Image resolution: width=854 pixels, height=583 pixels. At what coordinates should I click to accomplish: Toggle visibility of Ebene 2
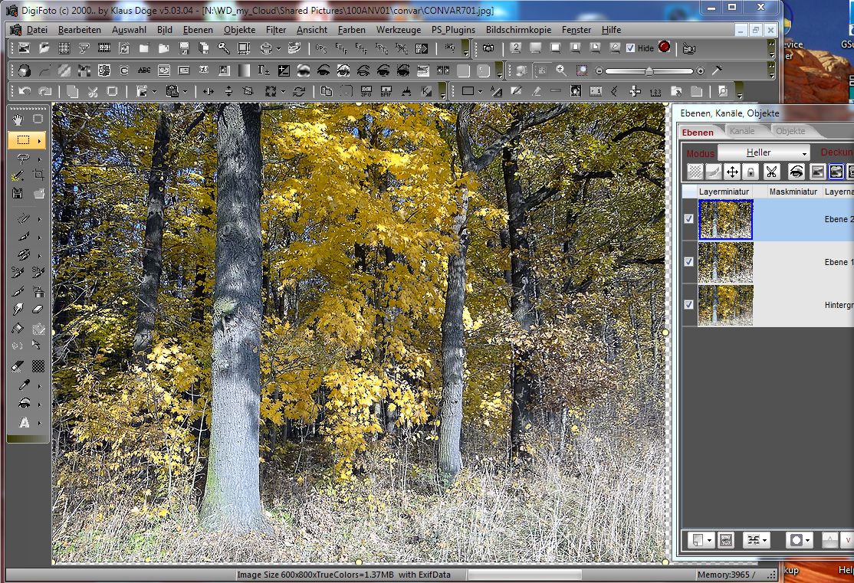click(x=688, y=217)
